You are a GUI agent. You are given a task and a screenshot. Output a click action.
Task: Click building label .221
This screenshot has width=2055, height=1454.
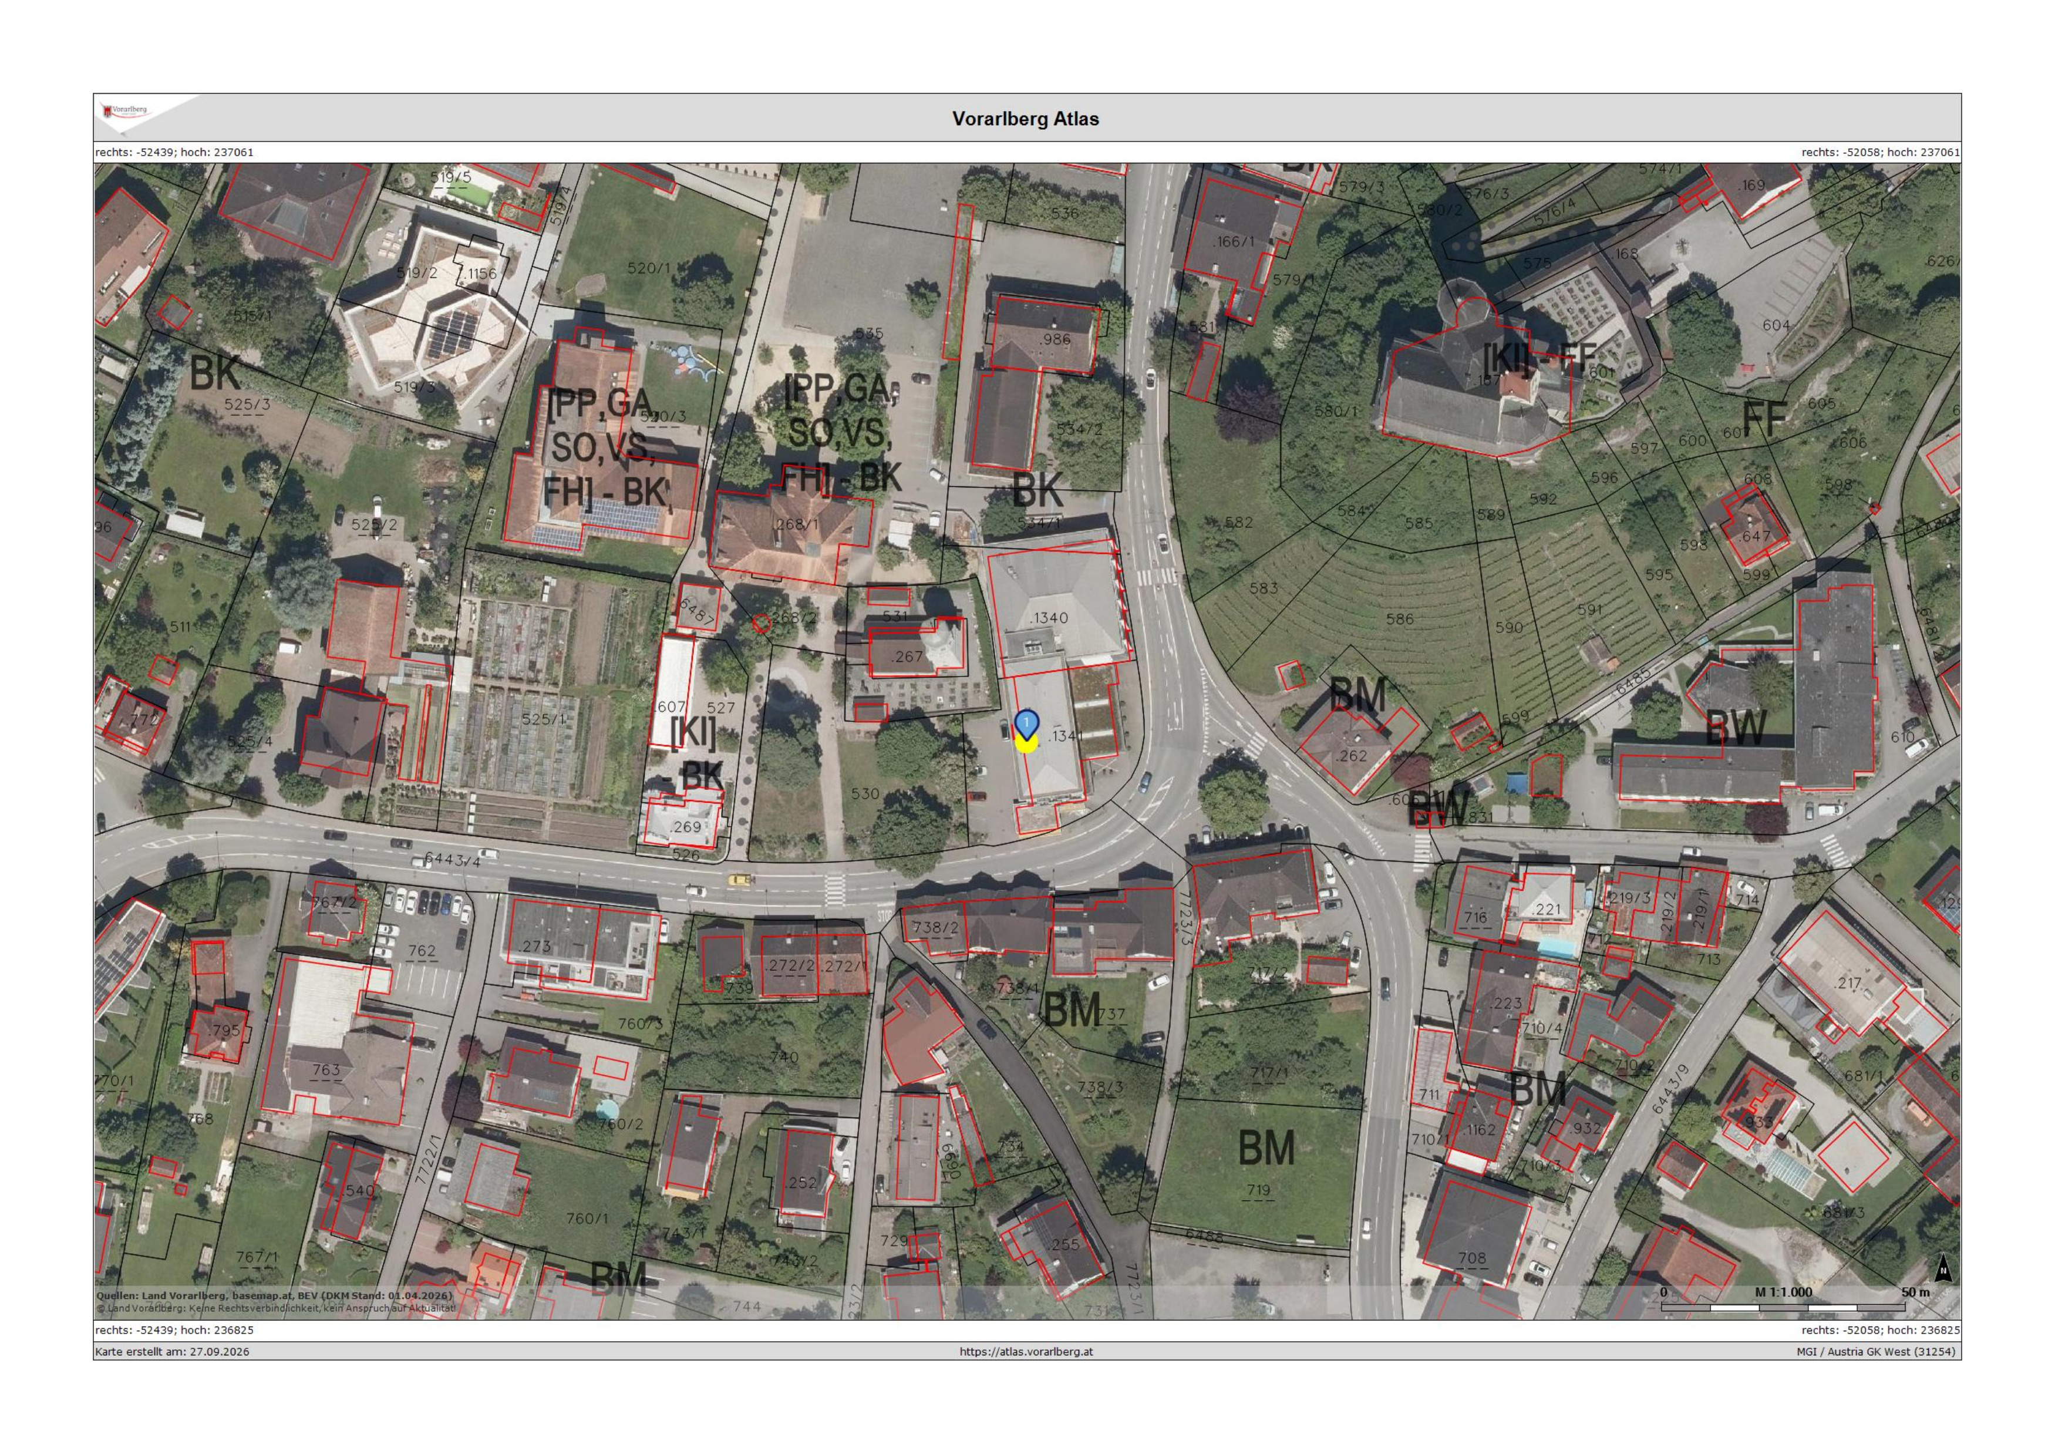[1546, 910]
